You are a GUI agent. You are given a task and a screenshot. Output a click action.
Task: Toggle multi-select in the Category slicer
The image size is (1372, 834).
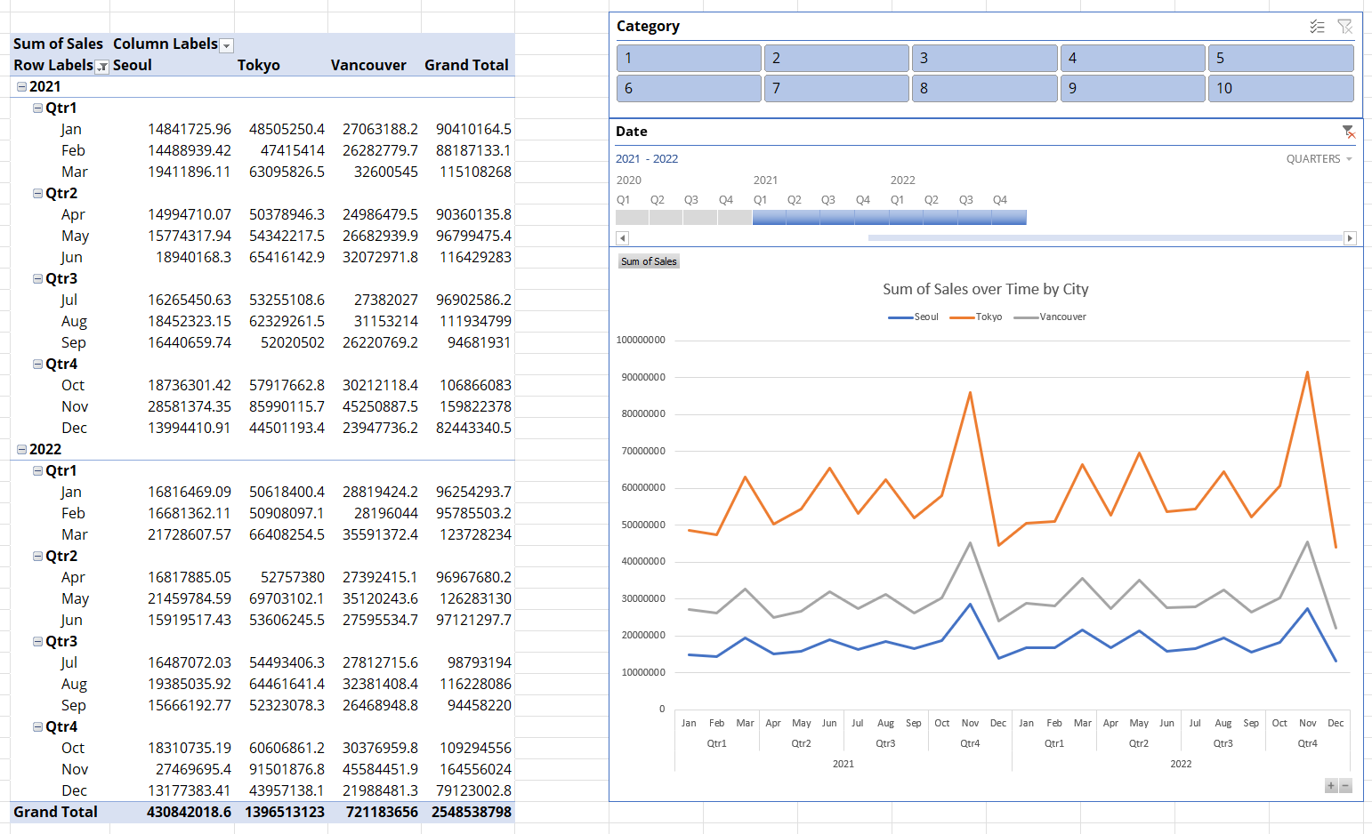point(1317,27)
